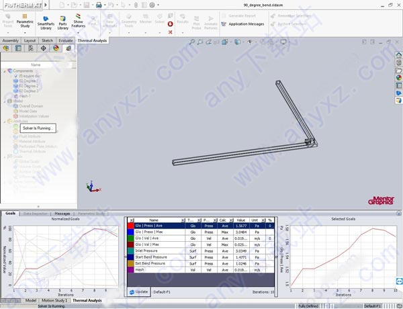
Task: Open the Parametric Study tool
Action: (25, 21)
